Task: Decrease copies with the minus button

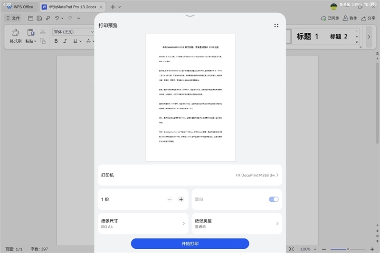Action: 170,199
